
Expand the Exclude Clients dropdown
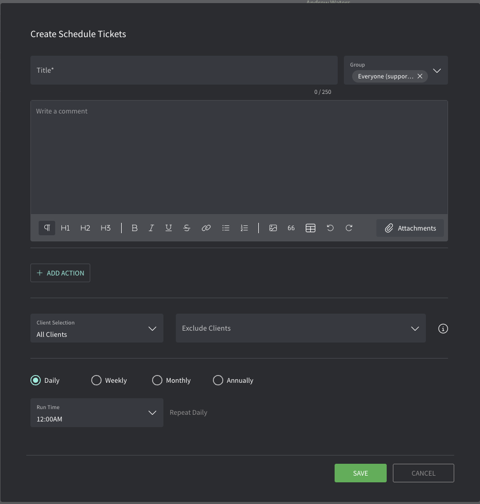pyautogui.click(x=301, y=328)
